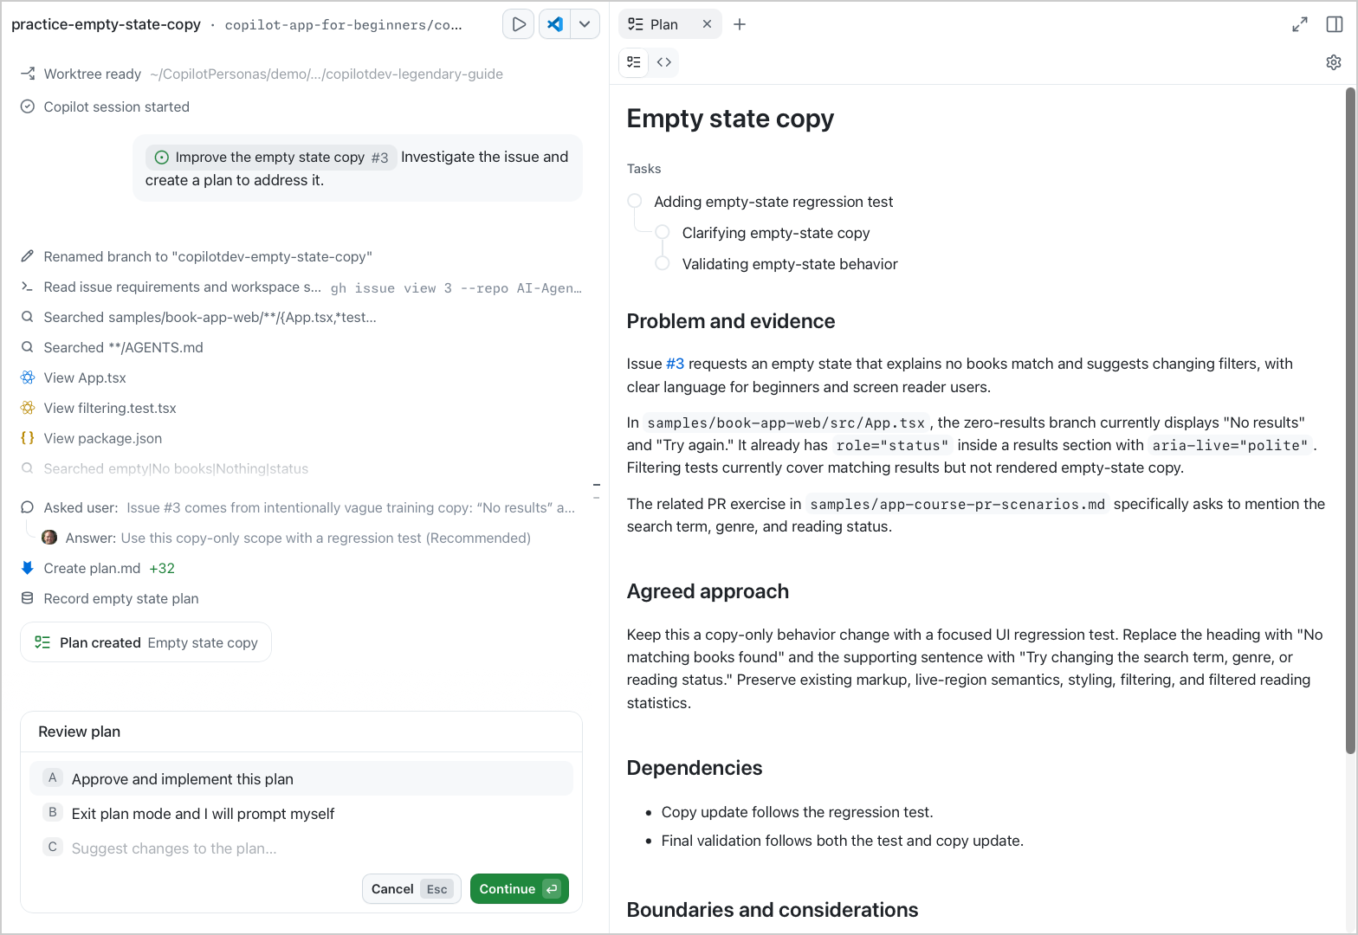Viewport: 1358px width, 935px height.
Task: Click Suggest changes to the plan field
Action: [301, 848]
